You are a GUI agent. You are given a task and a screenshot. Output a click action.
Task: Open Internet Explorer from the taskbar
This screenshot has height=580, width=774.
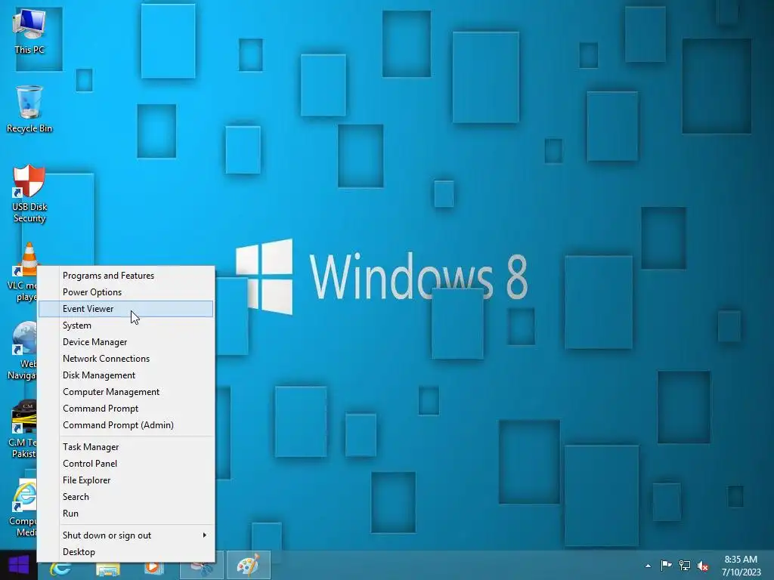(61, 569)
